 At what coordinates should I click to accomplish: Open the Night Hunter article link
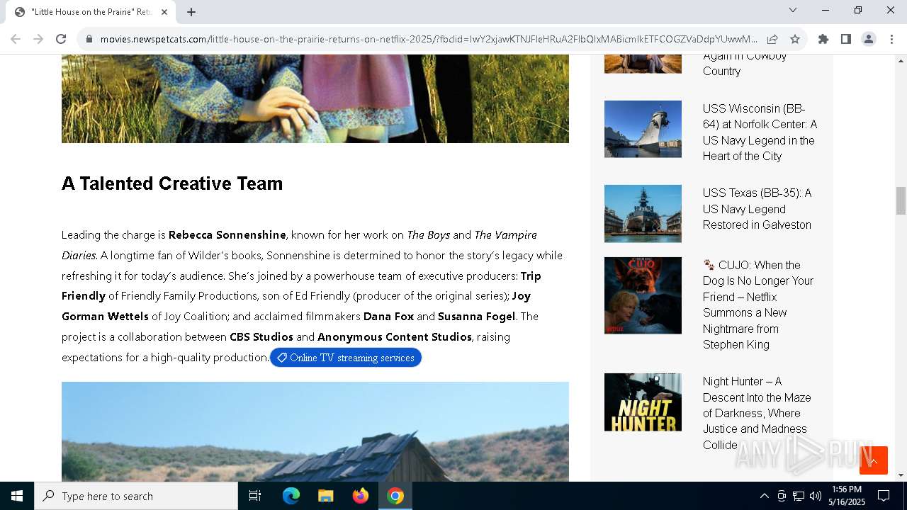point(757,413)
